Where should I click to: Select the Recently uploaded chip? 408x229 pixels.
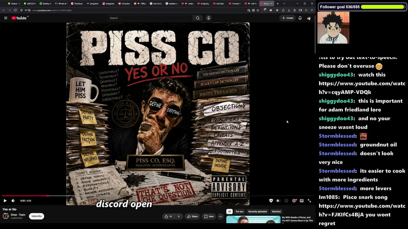(258, 212)
